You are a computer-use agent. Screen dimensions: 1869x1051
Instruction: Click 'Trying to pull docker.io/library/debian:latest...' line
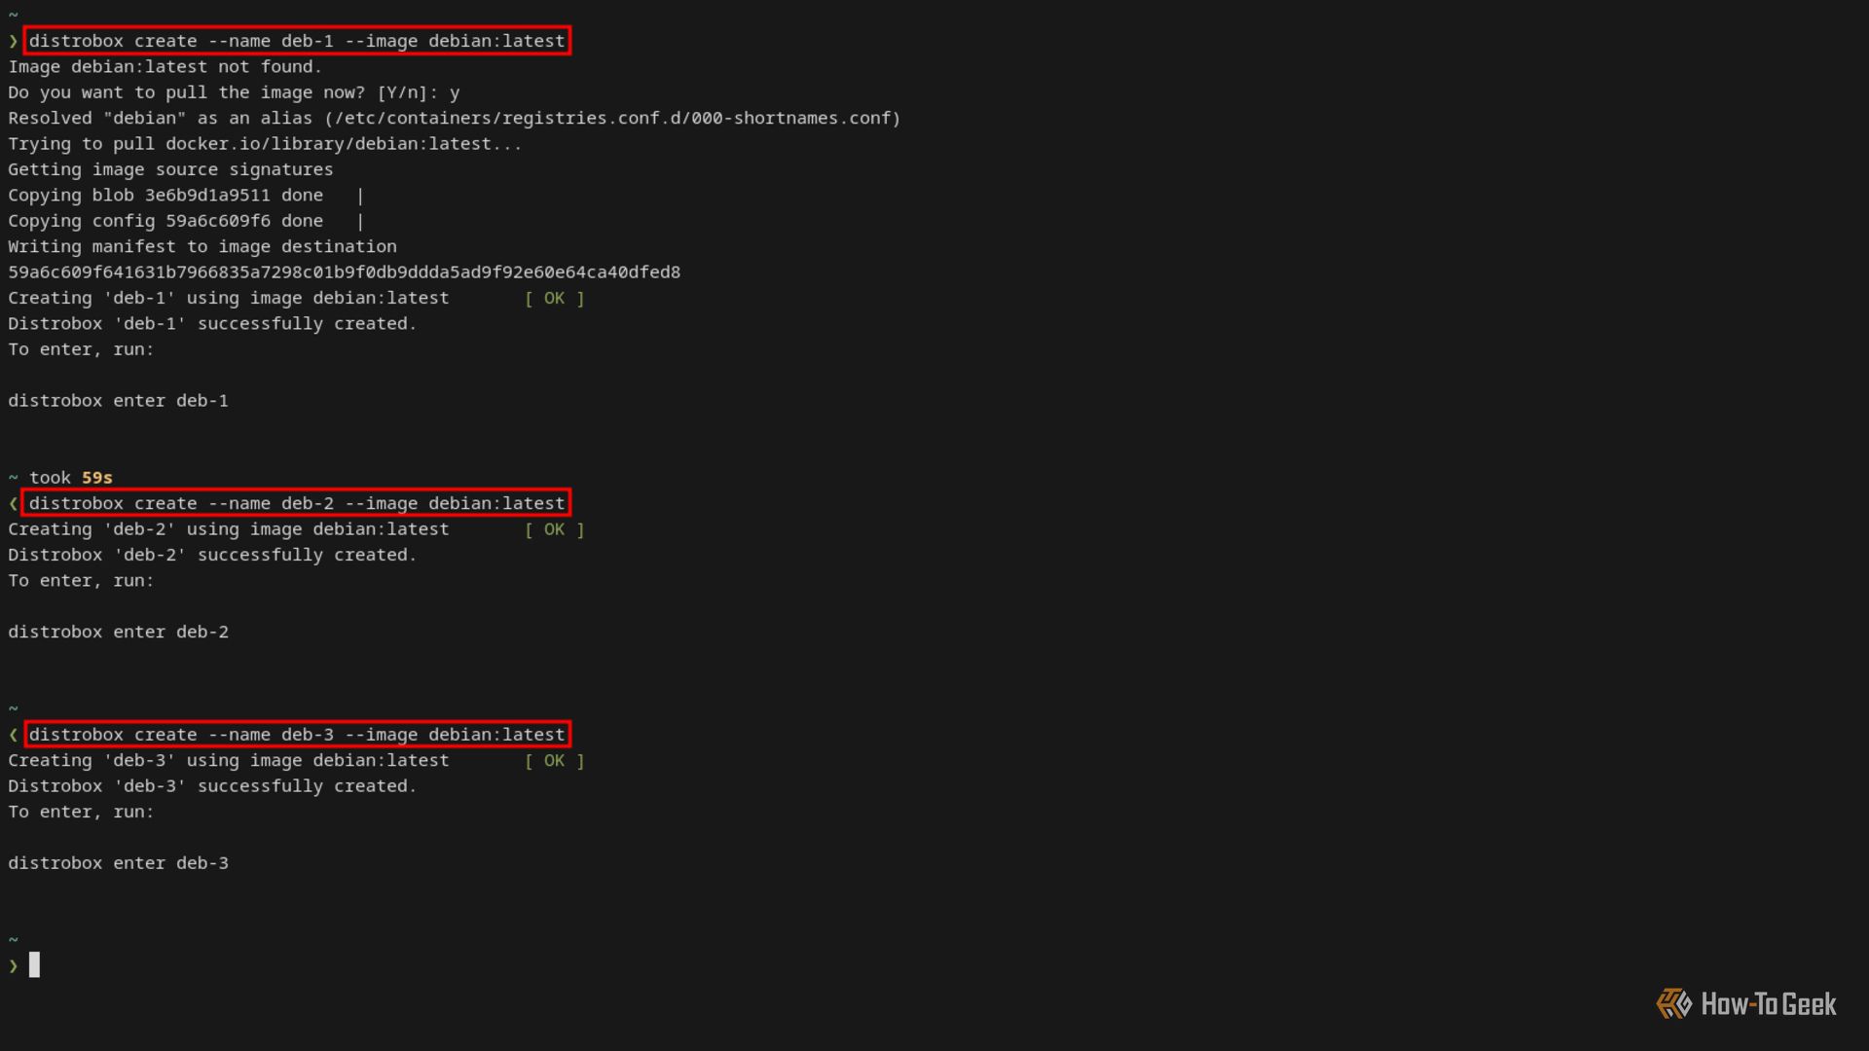pos(265,144)
